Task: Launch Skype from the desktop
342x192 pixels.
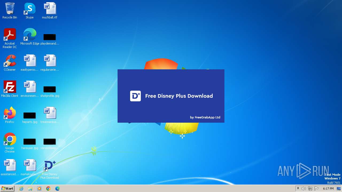Action: pyautogui.click(x=30, y=11)
